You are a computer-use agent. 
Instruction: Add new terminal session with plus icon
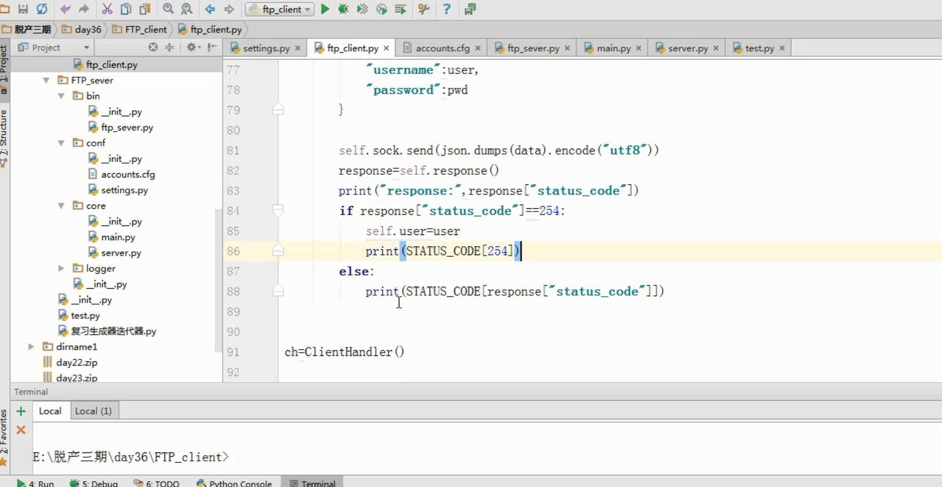tap(21, 411)
